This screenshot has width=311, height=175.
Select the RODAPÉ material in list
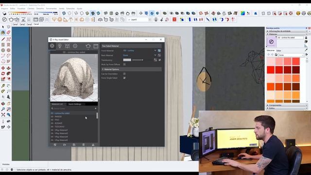pos(56,123)
